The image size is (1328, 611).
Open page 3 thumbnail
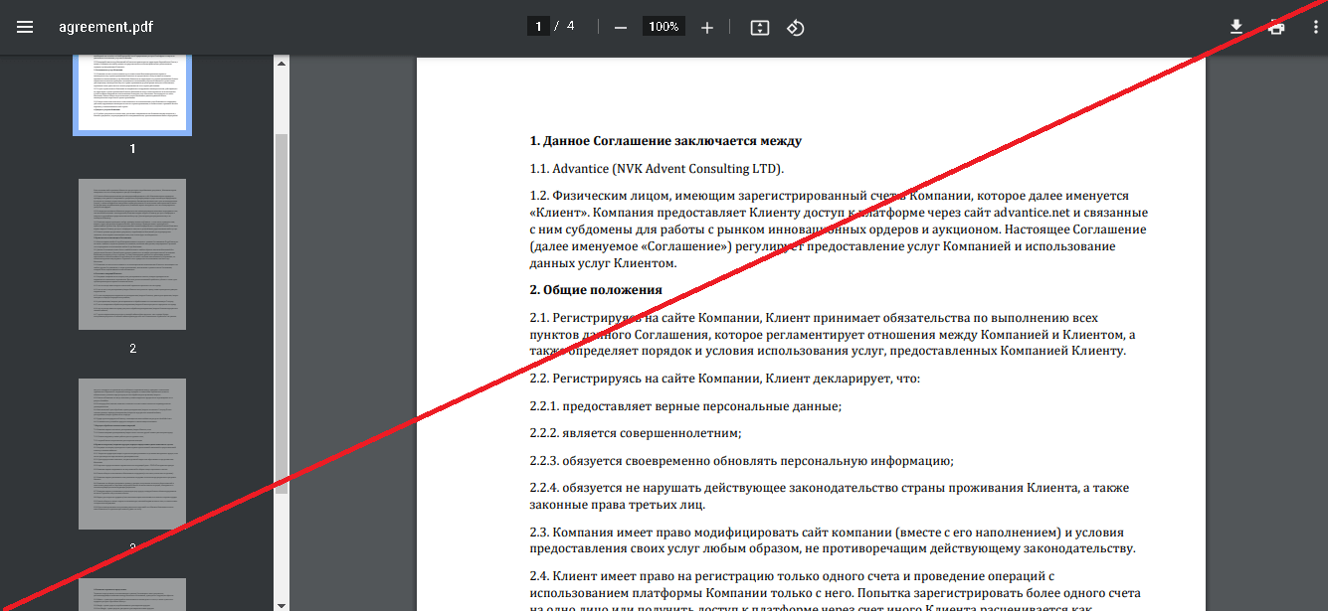pos(132,454)
